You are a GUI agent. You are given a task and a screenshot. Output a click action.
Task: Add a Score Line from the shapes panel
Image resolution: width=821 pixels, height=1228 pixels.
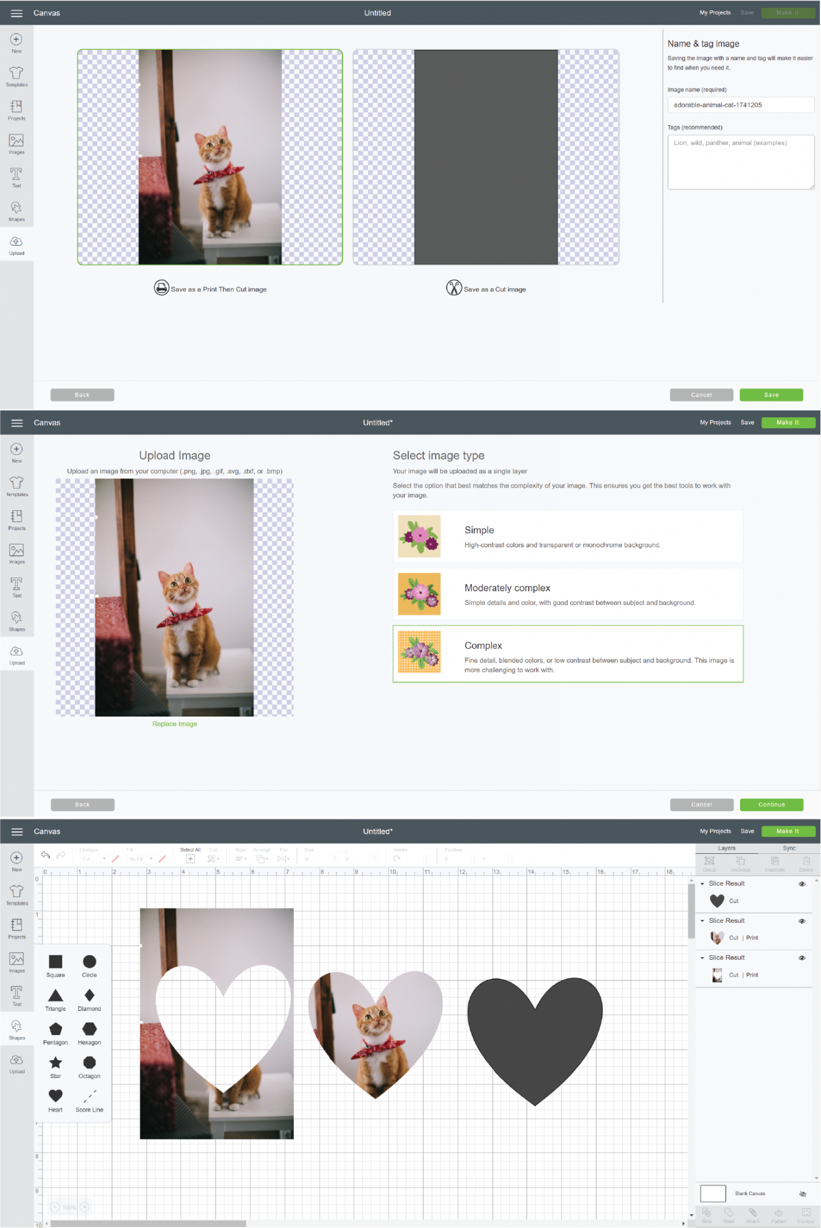[89, 1096]
